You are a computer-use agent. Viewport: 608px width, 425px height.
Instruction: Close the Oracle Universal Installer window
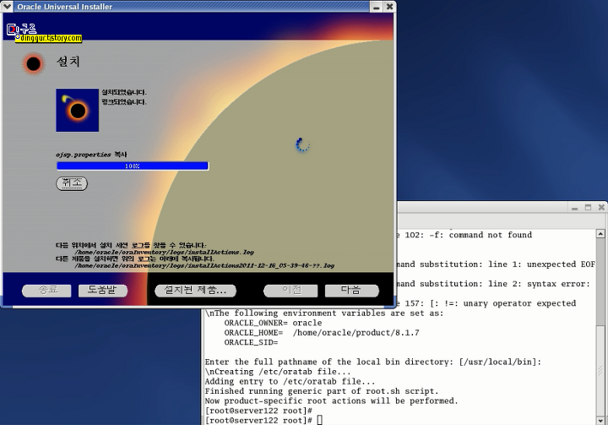(x=389, y=7)
